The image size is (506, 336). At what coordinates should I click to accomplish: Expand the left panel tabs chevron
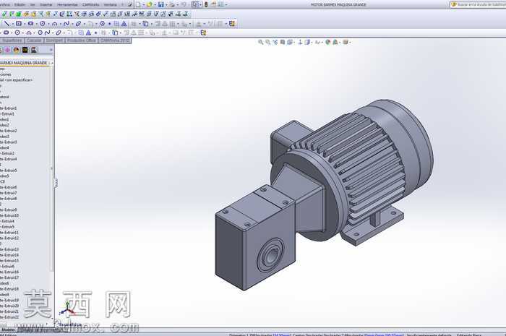point(51,50)
